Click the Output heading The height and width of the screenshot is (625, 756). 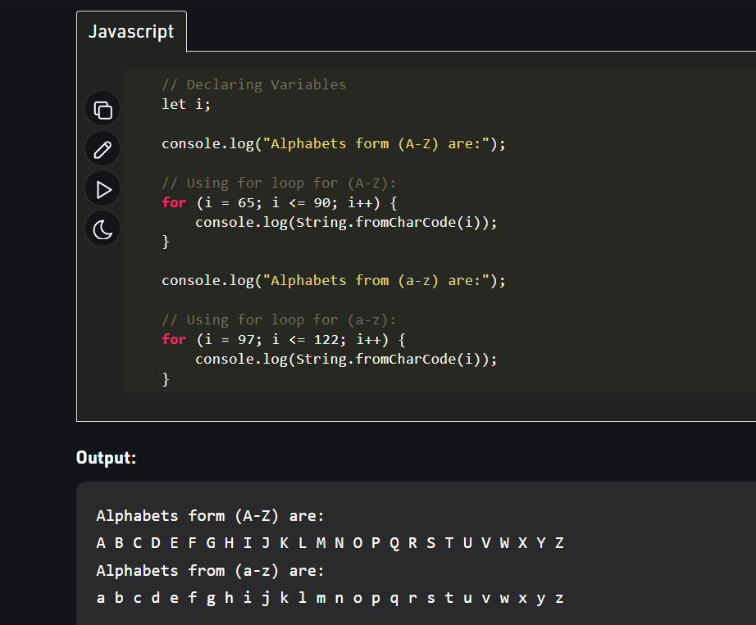106,457
